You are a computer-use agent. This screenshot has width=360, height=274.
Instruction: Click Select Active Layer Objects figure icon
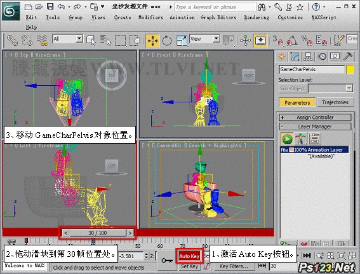pyautogui.click(x=300, y=139)
